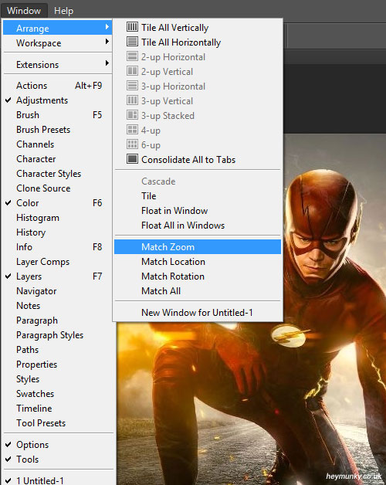386x485 pixels.
Task: Open the Character panel
Action: pyautogui.click(x=58, y=159)
